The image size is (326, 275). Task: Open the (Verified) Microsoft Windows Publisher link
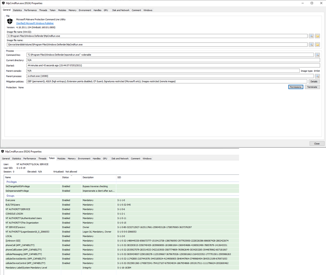pyautogui.click(x=35, y=23)
